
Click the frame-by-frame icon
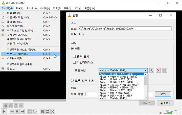coord(21,106)
